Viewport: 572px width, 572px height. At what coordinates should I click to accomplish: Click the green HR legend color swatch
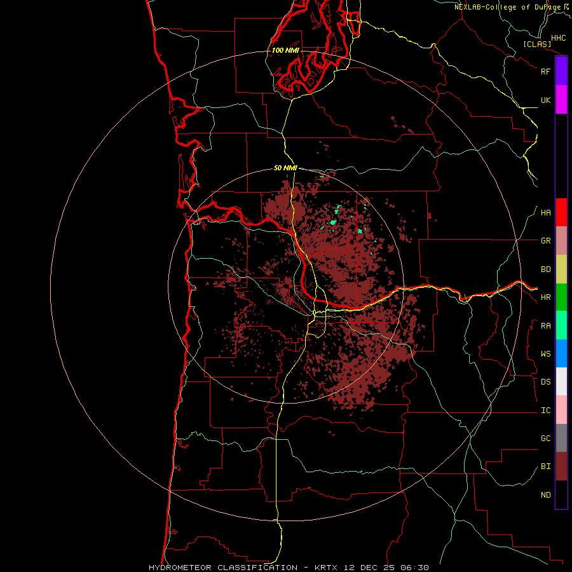point(561,297)
